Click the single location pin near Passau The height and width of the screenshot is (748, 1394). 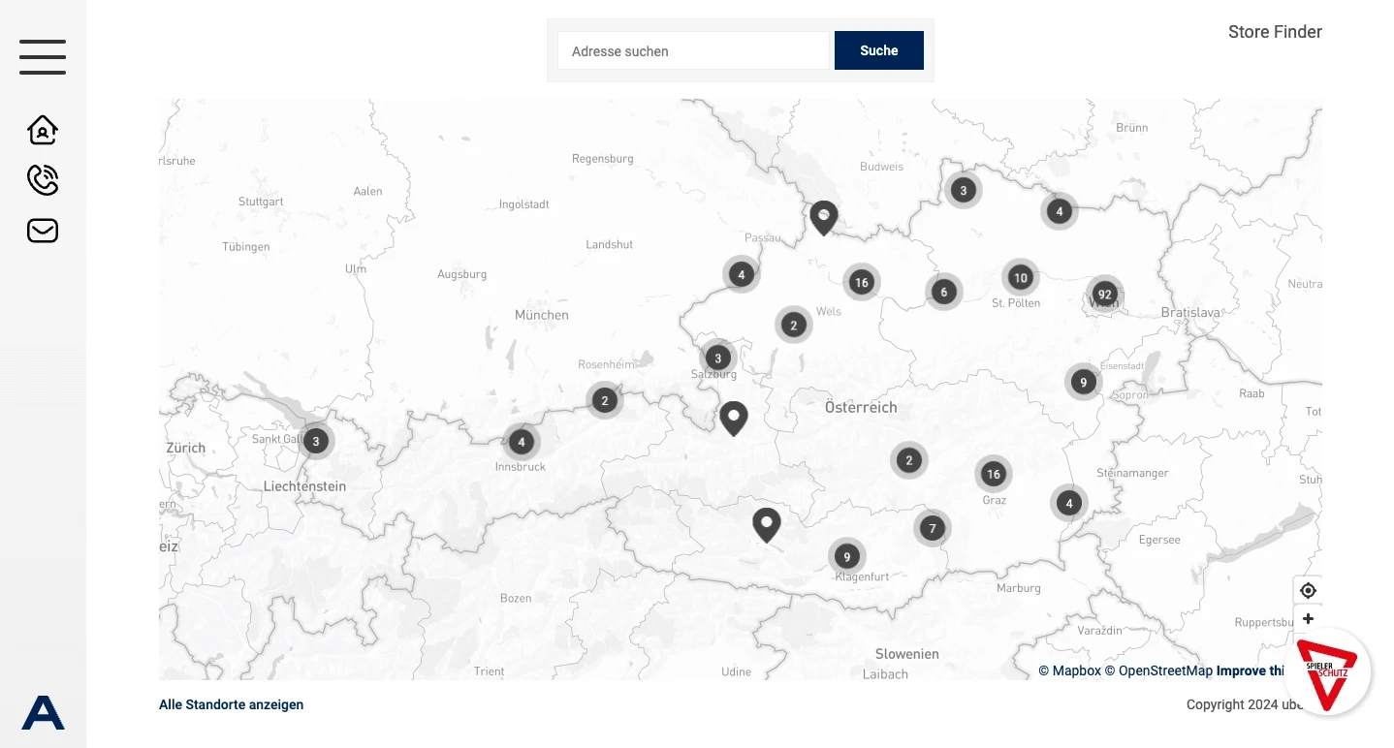point(824,216)
